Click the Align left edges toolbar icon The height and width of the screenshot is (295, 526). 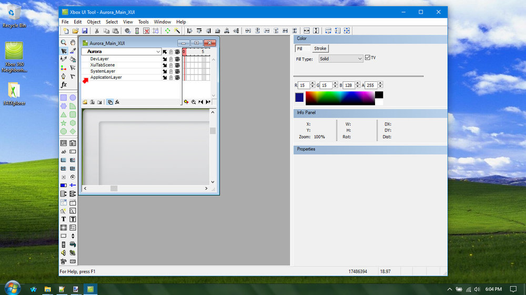pyautogui.click(x=189, y=31)
